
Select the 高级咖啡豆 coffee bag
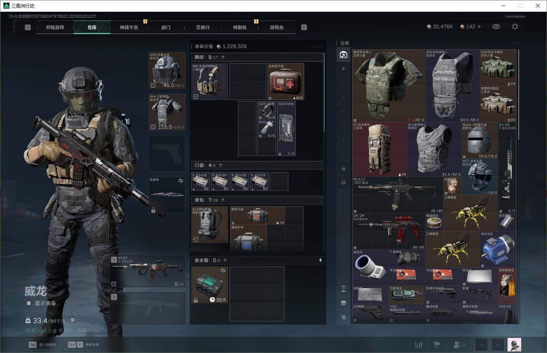pyautogui.click(x=507, y=286)
